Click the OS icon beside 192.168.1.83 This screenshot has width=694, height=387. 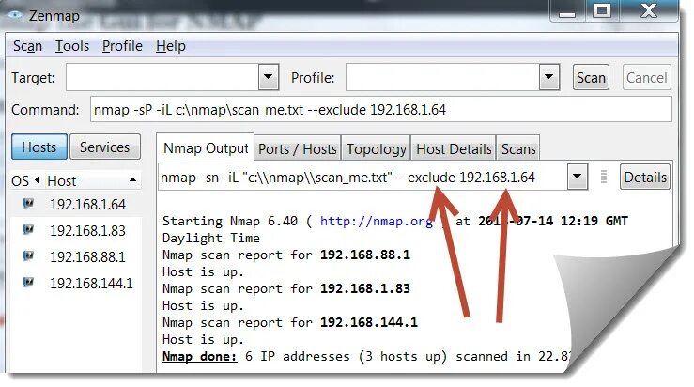pyautogui.click(x=28, y=230)
